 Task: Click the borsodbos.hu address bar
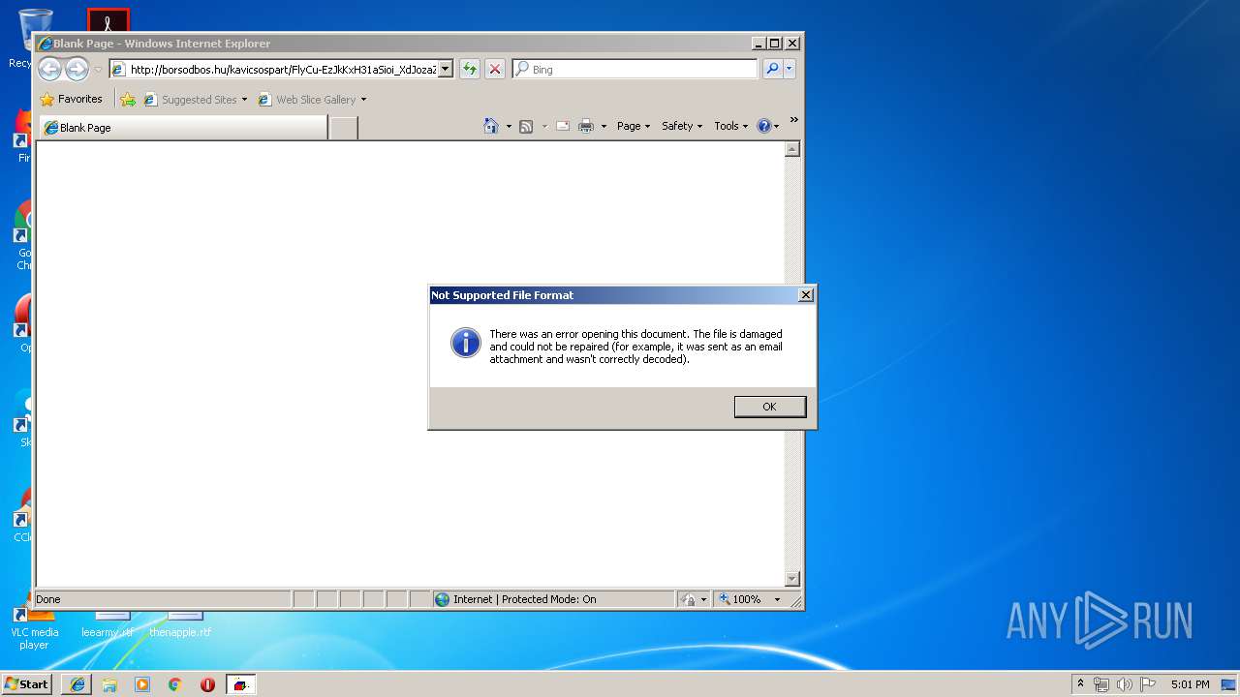click(x=282, y=69)
